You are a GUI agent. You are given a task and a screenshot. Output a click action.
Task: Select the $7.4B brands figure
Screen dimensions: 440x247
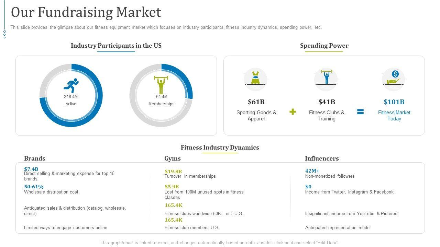point(31,169)
